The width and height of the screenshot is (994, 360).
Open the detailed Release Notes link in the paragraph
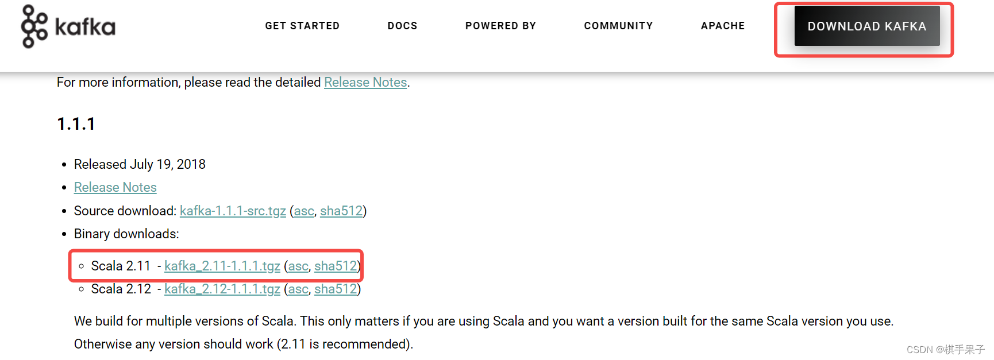click(365, 82)
